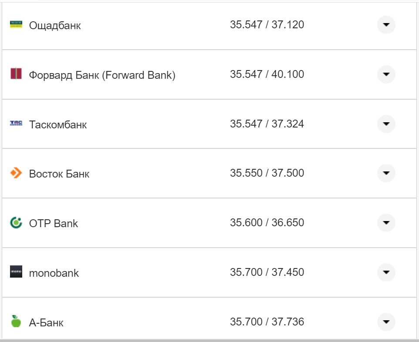Expand monobank rate details arrow
Image resolution: width=419 pixels, height=342 pixels.
click(x=386, y=272)
